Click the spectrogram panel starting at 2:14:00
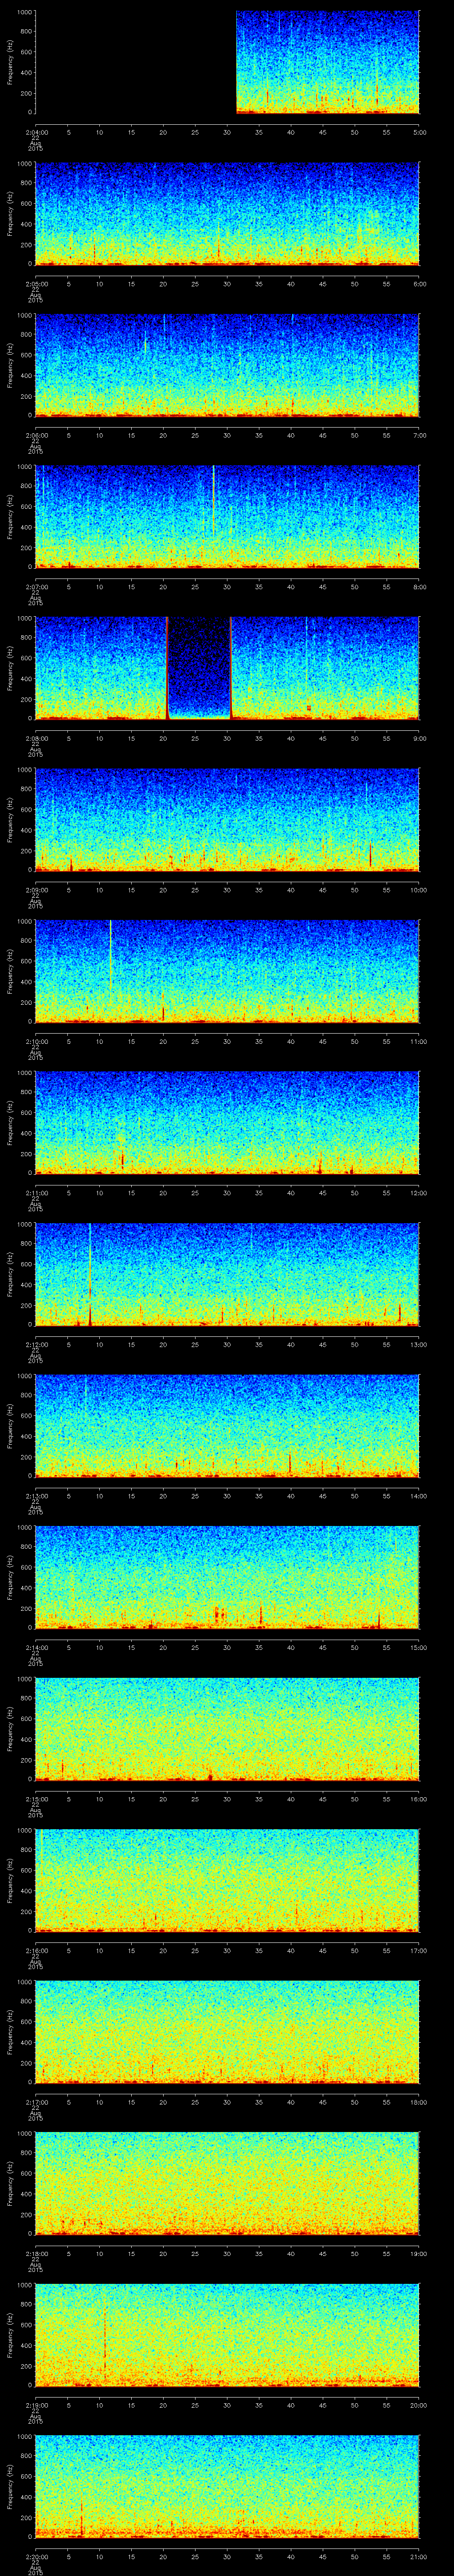 click(x=227, y=1576)
